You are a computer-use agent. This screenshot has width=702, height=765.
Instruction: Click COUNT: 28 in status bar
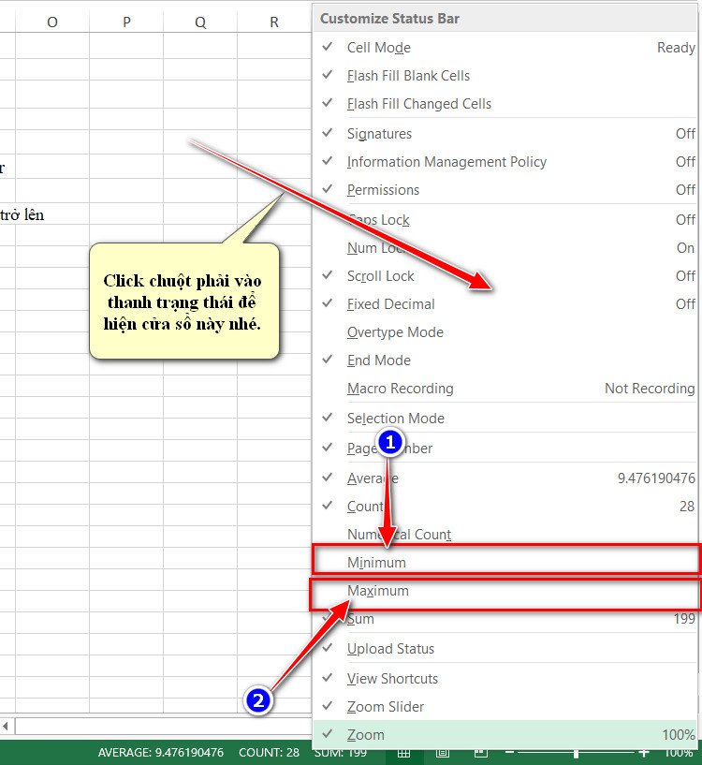[269, 752]
